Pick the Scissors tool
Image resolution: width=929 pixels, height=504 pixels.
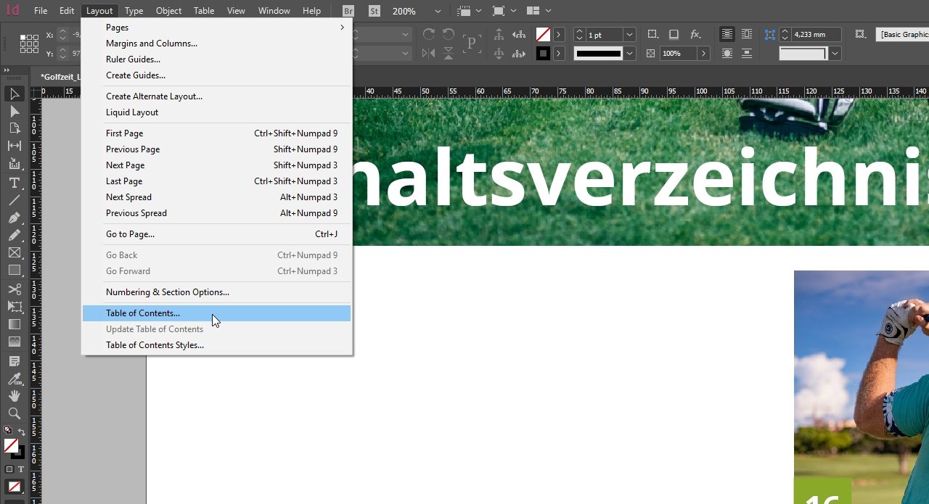[x=15, y=289]
